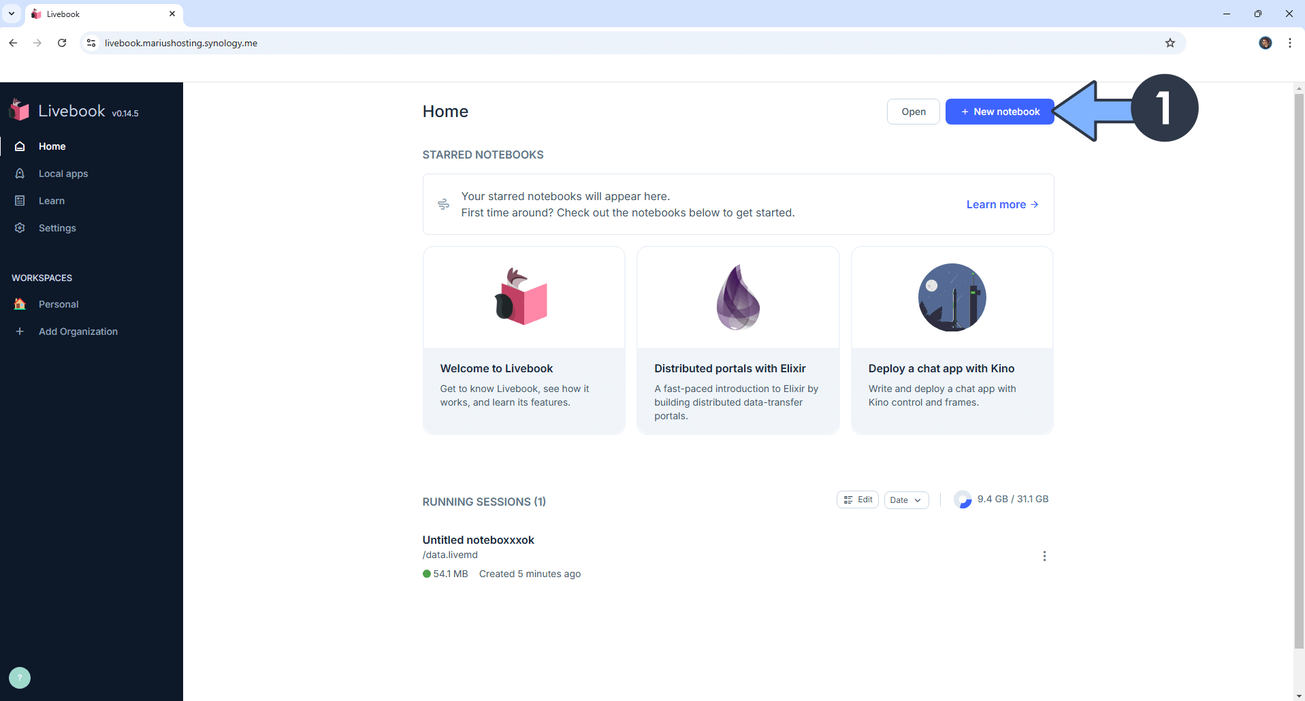Close the Livebook browser tab
1305x701 pixels.
point(172,14)
